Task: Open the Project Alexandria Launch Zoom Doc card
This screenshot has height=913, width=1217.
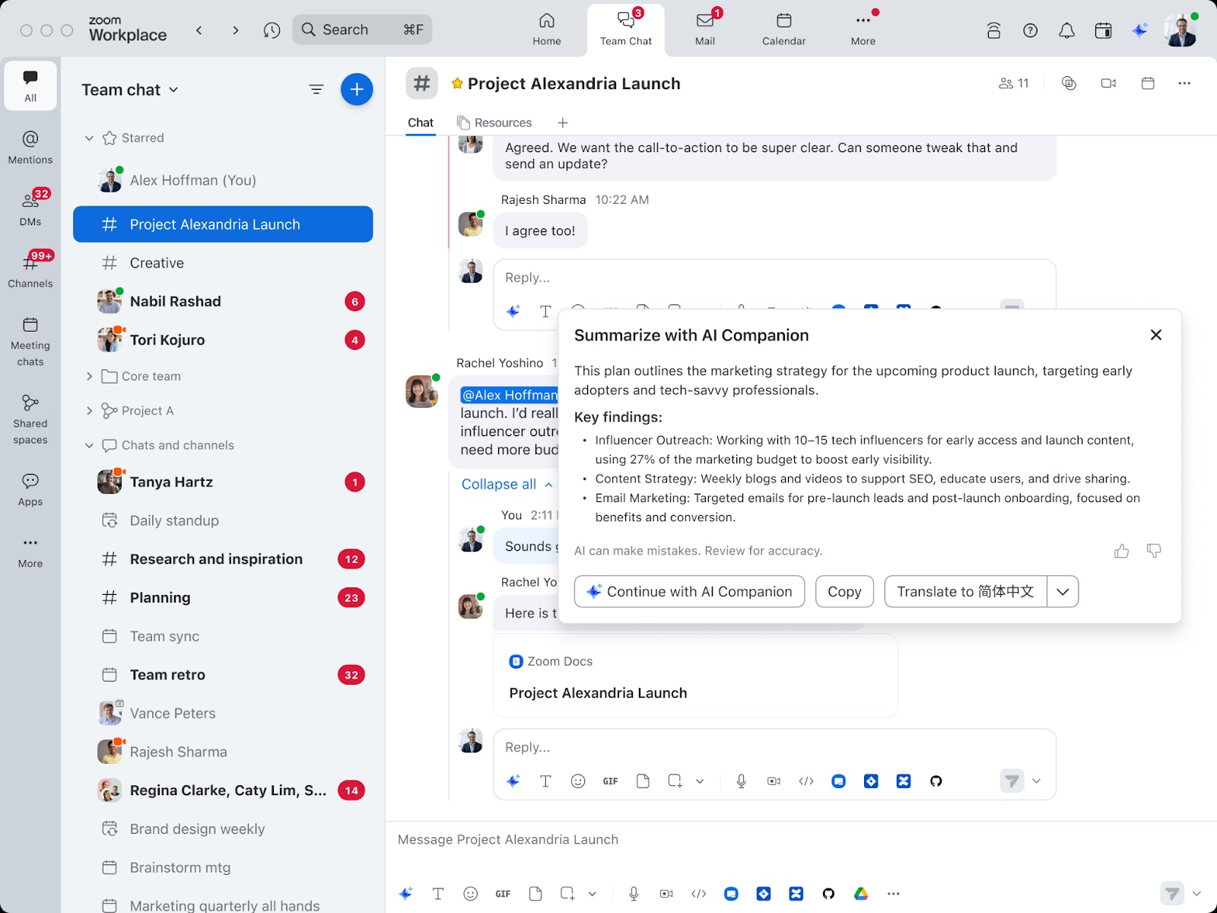Action: coord(695,676)
